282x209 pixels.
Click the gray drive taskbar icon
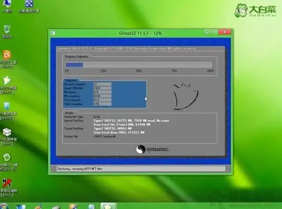tap(56, 207)
